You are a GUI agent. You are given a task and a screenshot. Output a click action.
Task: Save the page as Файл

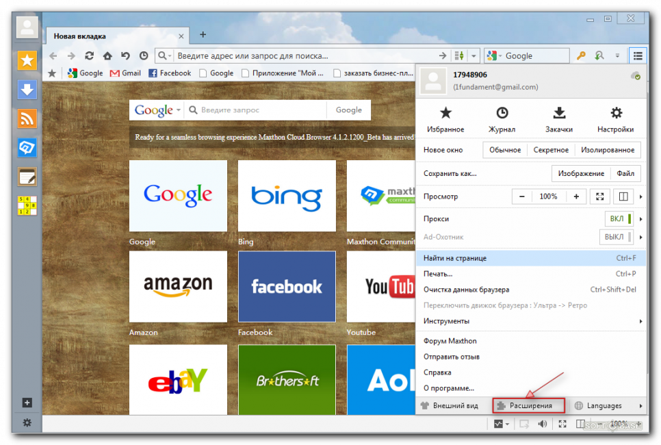(x=625, y=174)
